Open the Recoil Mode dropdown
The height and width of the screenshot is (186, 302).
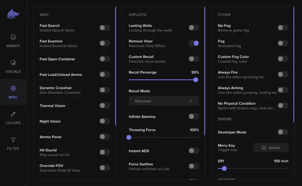164,101
